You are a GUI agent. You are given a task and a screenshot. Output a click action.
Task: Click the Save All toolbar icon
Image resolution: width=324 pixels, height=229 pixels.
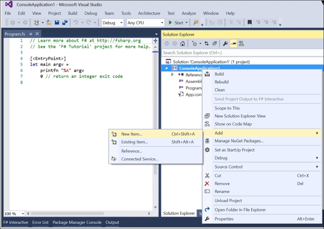(65, 22)
